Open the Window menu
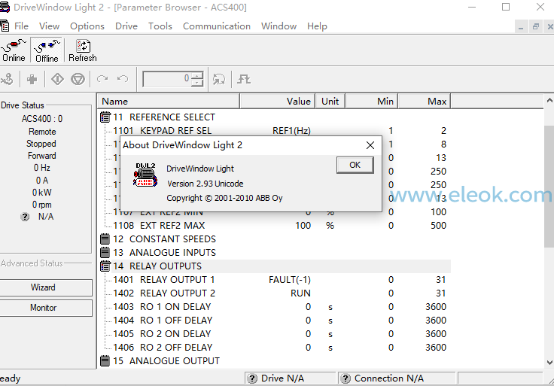 (x=279, y=26)
